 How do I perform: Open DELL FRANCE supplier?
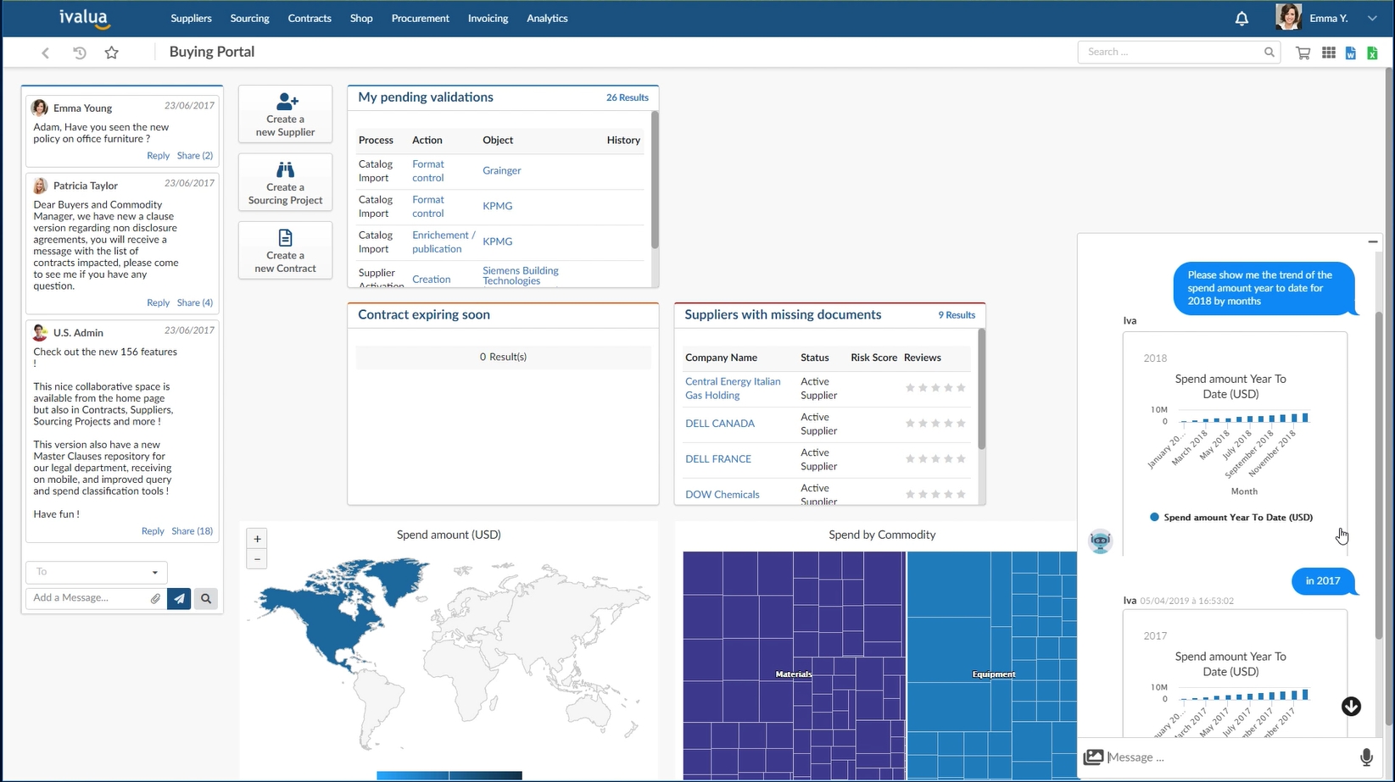coord(718,459)
